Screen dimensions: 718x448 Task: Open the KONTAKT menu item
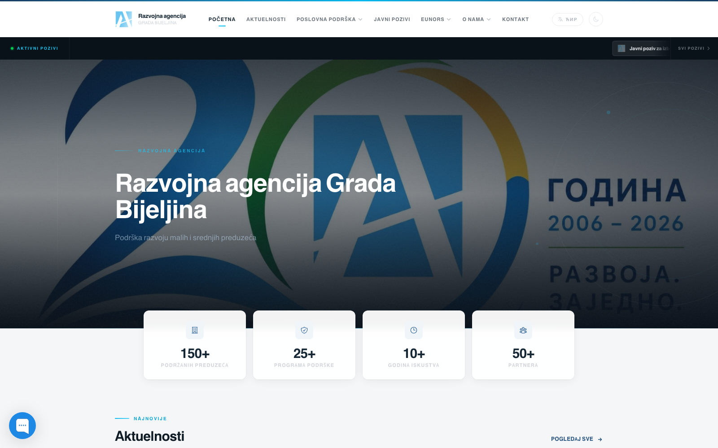tap(516, 19)
